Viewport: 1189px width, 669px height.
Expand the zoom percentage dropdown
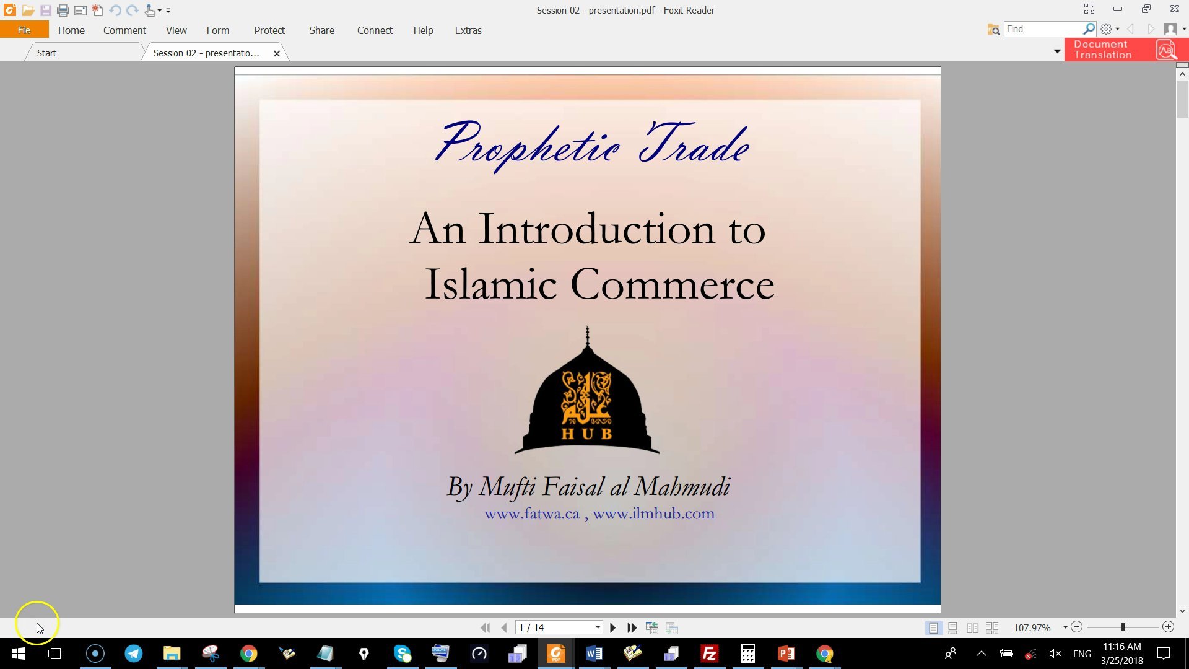point(1065,627)
